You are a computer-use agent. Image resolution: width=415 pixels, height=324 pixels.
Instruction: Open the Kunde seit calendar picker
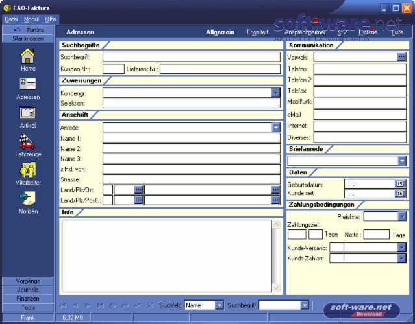click(400, 194)
